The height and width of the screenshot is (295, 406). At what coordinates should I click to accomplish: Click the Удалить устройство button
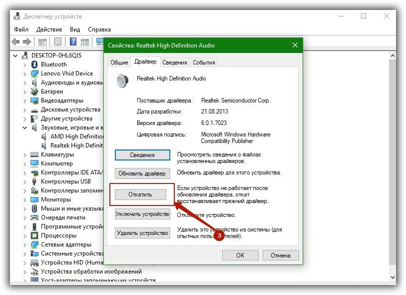coord(142,233)
